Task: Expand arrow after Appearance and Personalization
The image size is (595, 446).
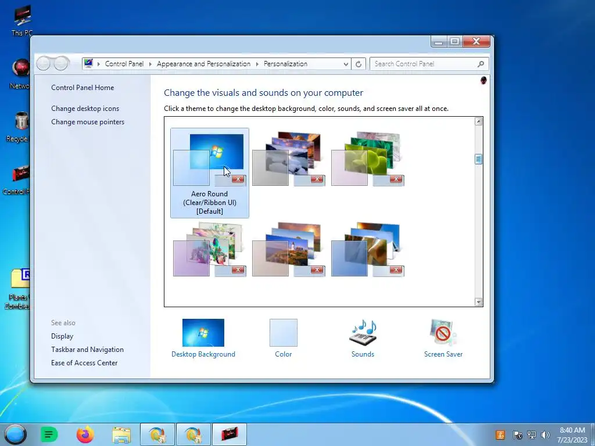Action: (x=257, y=64)
